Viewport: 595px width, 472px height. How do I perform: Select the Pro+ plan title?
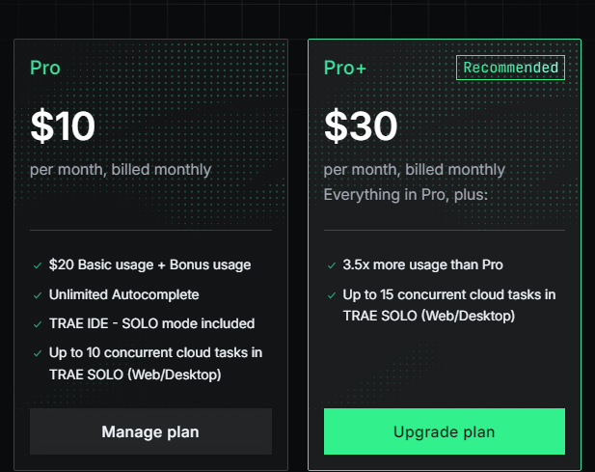345,69
